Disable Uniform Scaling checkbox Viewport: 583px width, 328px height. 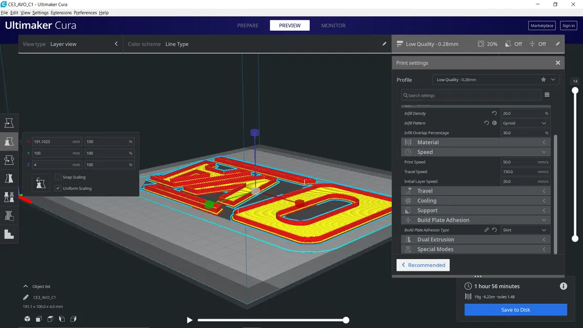point(58,188)
